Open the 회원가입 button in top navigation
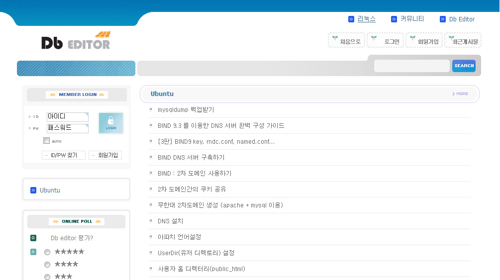The height and width of the screenshot is (280, 500). click(424, 41)
